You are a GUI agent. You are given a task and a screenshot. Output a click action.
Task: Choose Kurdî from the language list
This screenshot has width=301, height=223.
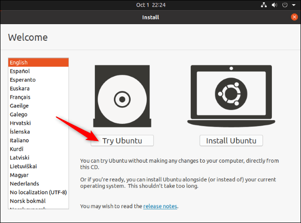38,149
